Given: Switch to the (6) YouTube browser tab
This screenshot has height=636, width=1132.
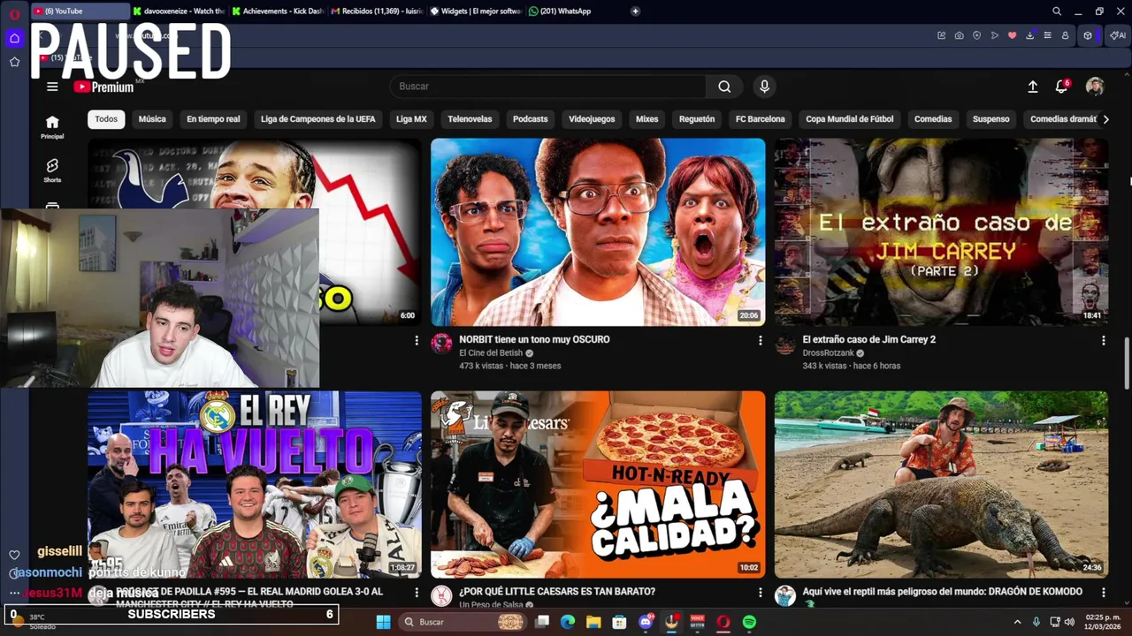Looking at the screenshot, I should pyautogui.click(x=80, y=11).
